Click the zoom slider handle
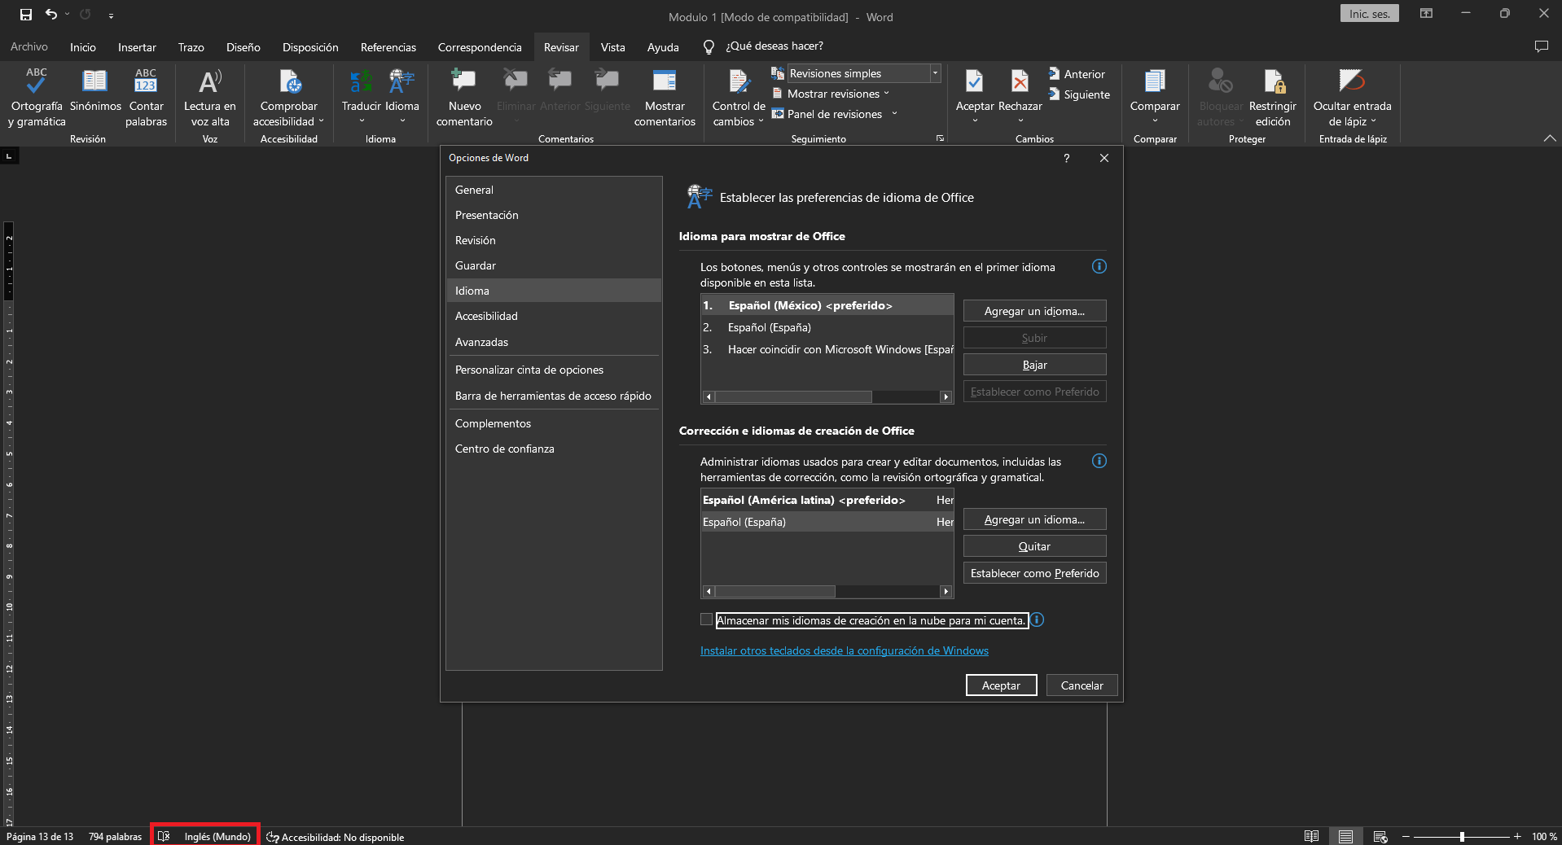Image resolution: width=1562 pixels, height=845 pixels. [1462, 837]
